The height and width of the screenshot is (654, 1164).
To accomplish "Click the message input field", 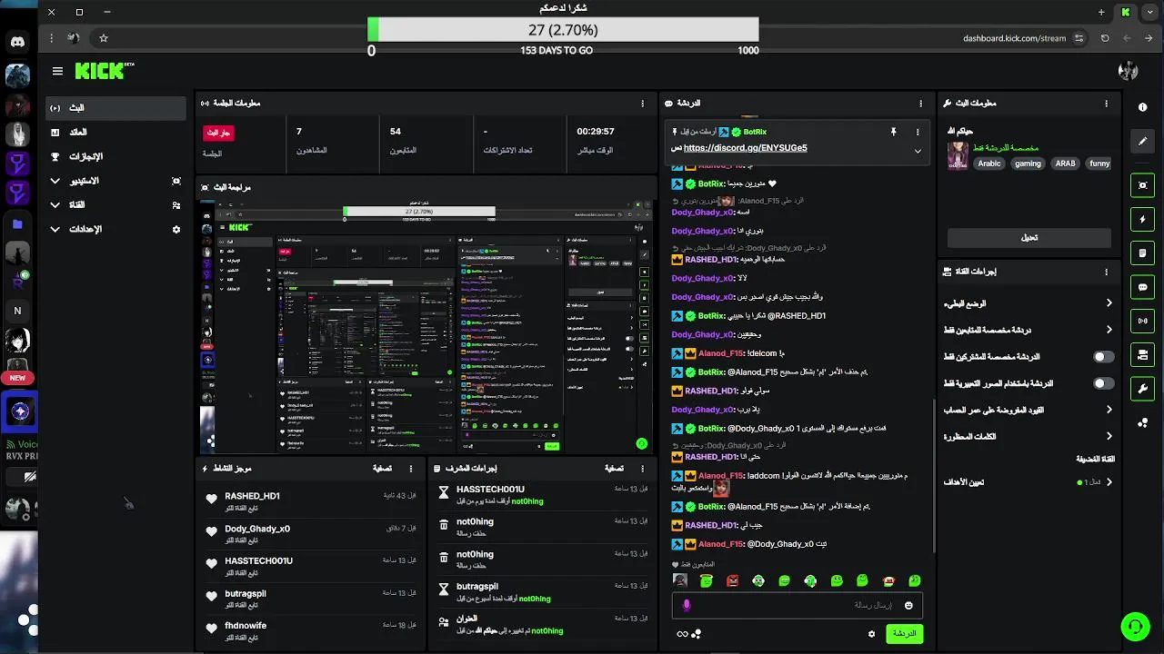I will coord(797,605).
